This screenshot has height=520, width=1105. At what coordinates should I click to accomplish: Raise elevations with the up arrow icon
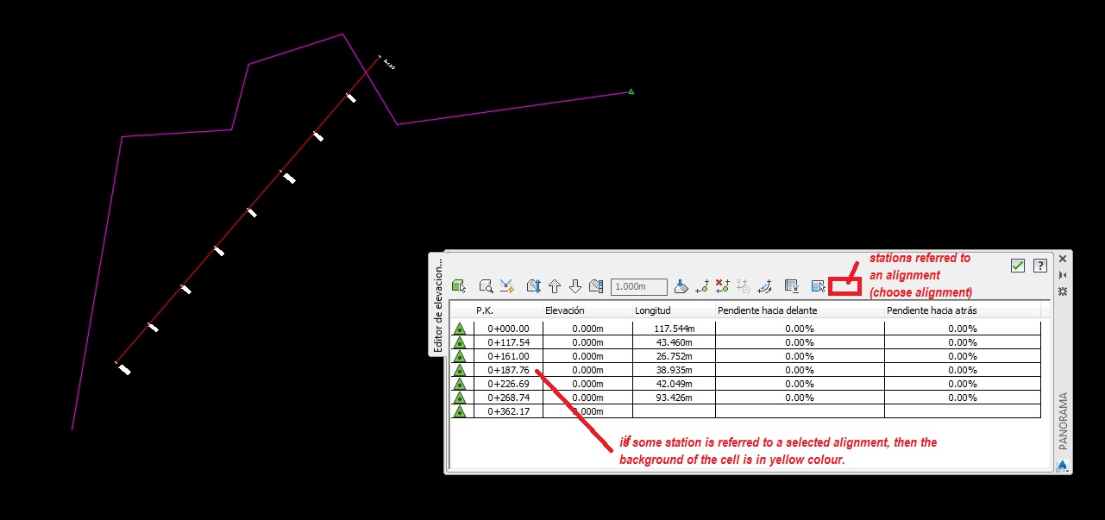point(555,285)
